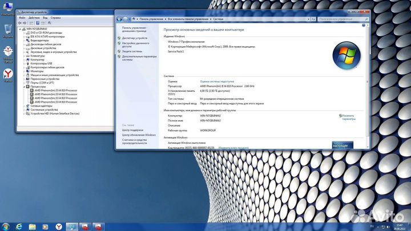
Task: Click Оценка системы недоступна link
Action: [217, 82]
